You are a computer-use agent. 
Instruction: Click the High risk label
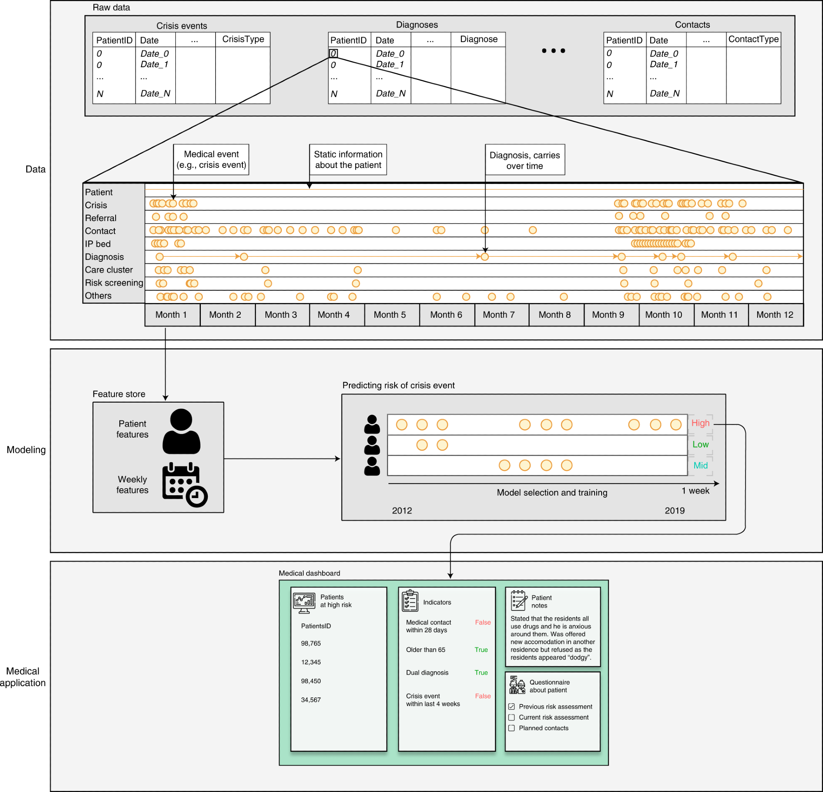click(x=700, y=423)
